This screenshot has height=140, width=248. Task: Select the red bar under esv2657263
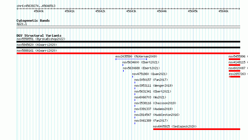235,77
